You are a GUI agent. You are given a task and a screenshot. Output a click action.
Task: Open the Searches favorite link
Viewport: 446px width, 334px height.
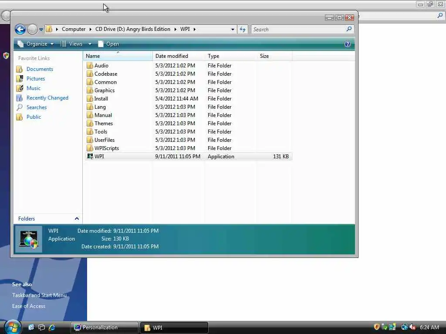coord(37,107)
